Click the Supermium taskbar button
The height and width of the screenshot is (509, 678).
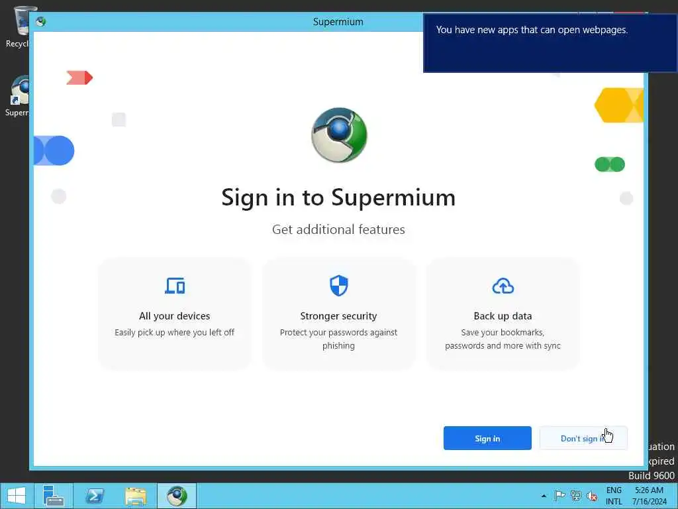coord(176,496)
